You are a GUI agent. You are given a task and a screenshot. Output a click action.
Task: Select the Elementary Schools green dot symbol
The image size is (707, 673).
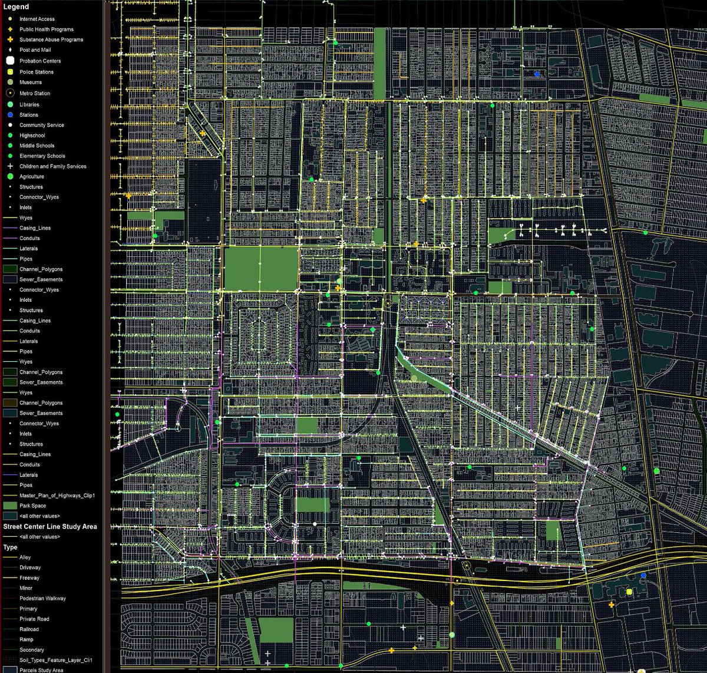pos(10,156)
